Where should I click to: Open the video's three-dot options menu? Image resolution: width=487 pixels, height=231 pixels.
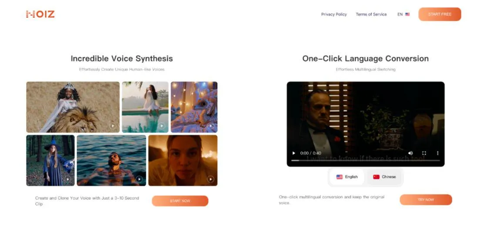(438, 153)
